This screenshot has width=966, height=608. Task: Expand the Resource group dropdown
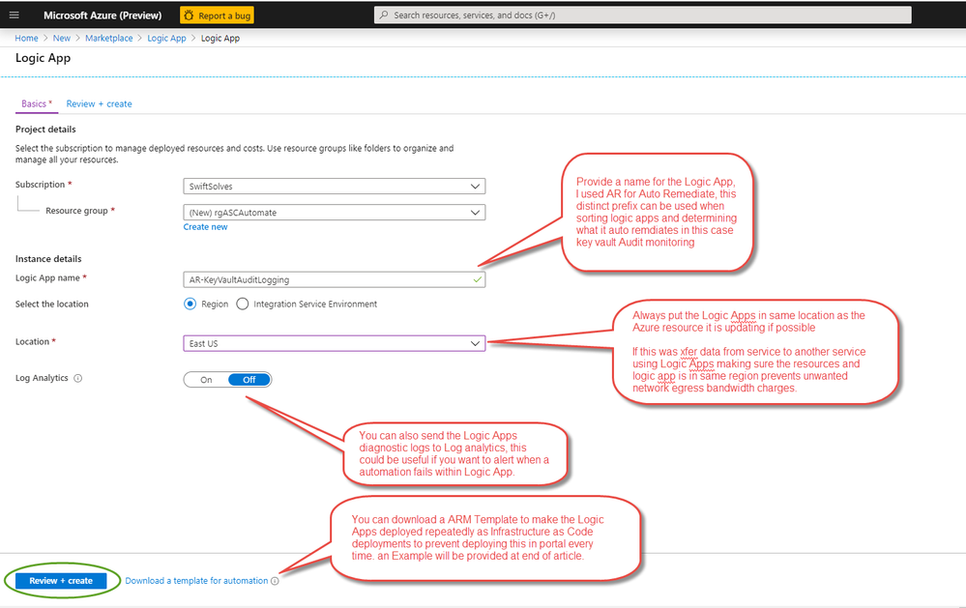pyautogui.click(x=334, y=213)
